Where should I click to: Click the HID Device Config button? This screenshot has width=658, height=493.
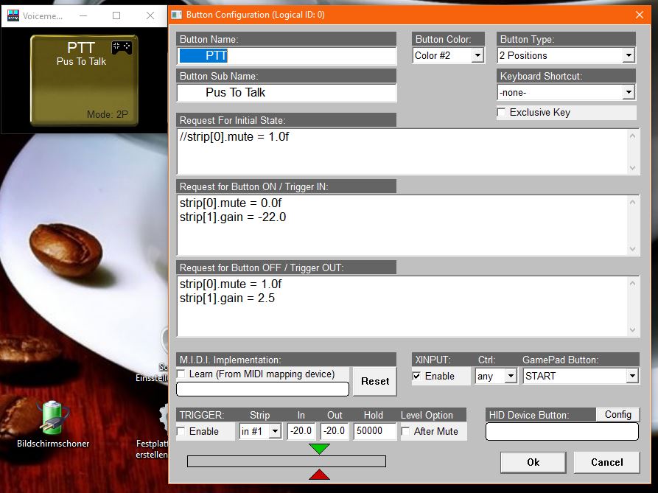(x=617, y=415)
